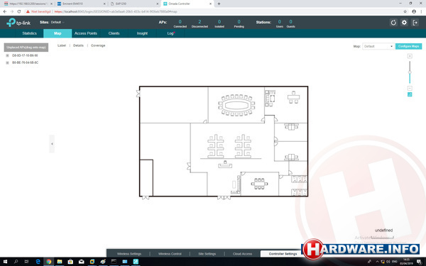View the Log tab

170,33
